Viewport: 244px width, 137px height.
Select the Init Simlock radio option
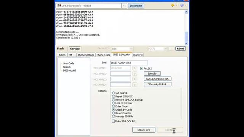click(114, 93)
